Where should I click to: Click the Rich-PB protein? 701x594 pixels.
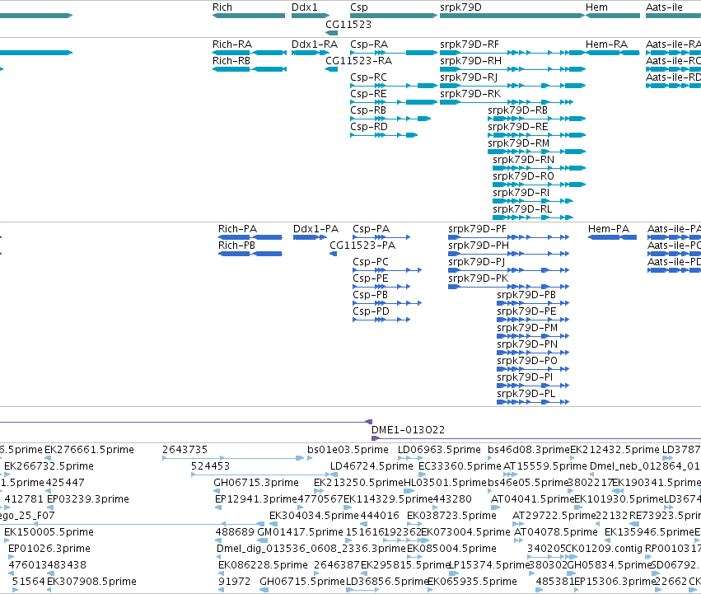point(236,246)
